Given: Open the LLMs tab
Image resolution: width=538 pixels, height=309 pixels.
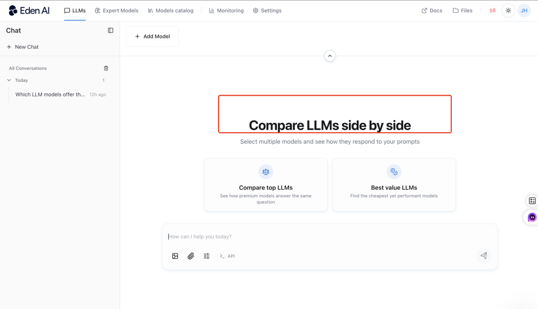Looking at the screenshot, I should 75,10.
